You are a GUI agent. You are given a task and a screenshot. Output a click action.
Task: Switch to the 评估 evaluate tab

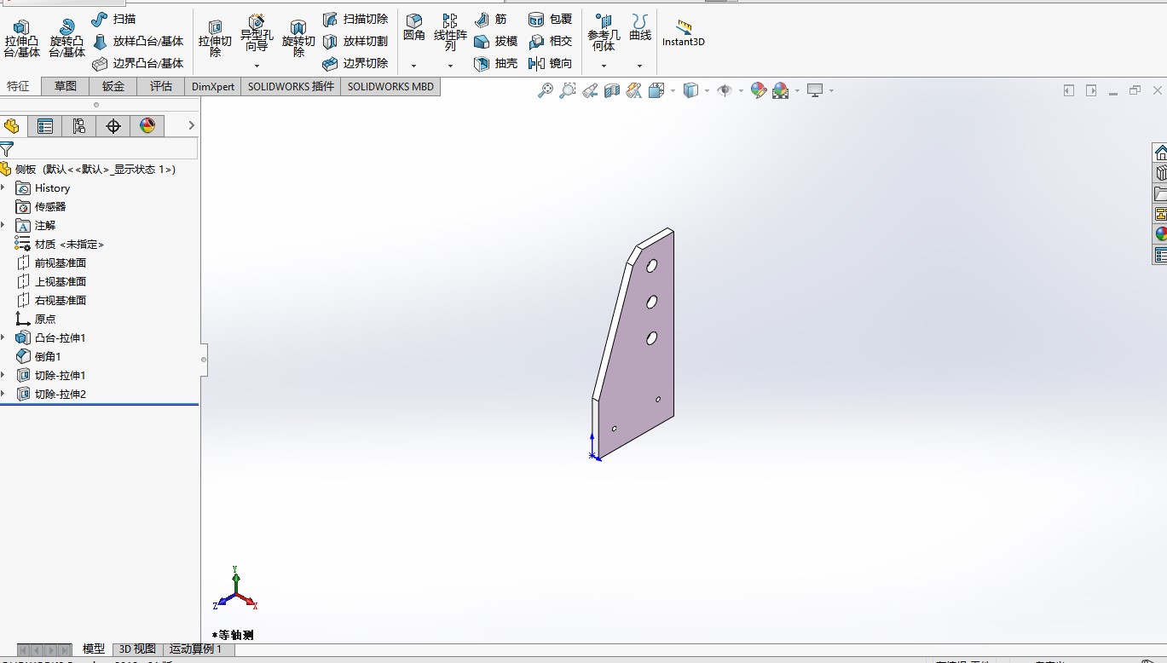[x=161, y=86]
